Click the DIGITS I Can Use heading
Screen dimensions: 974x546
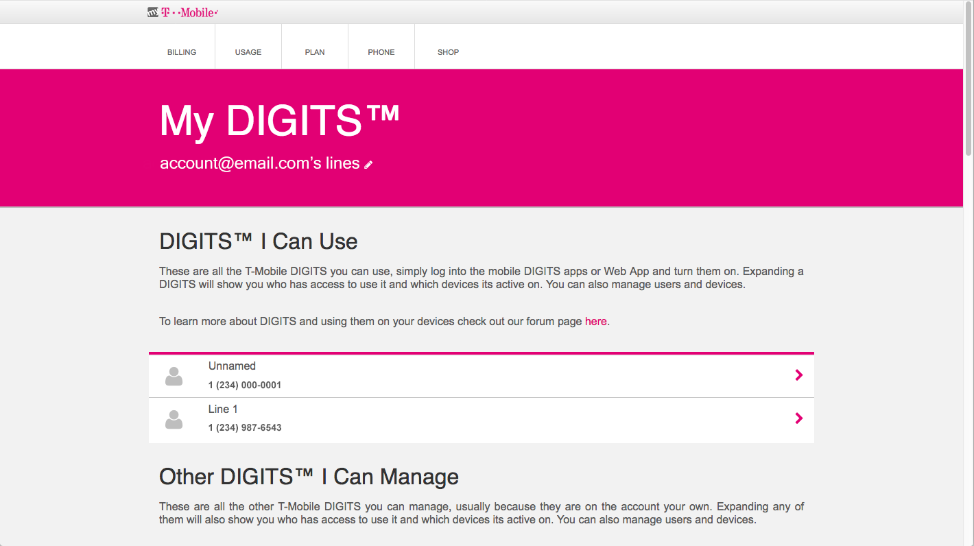click(259, 241)
